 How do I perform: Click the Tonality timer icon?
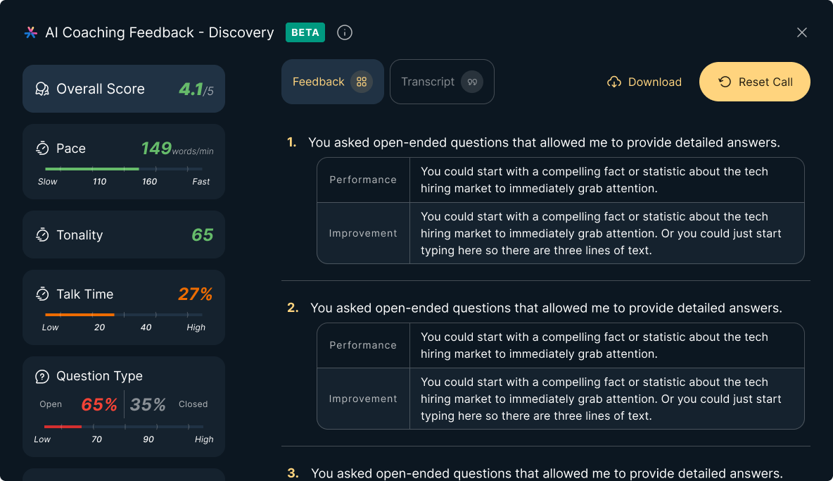[42, 235]
